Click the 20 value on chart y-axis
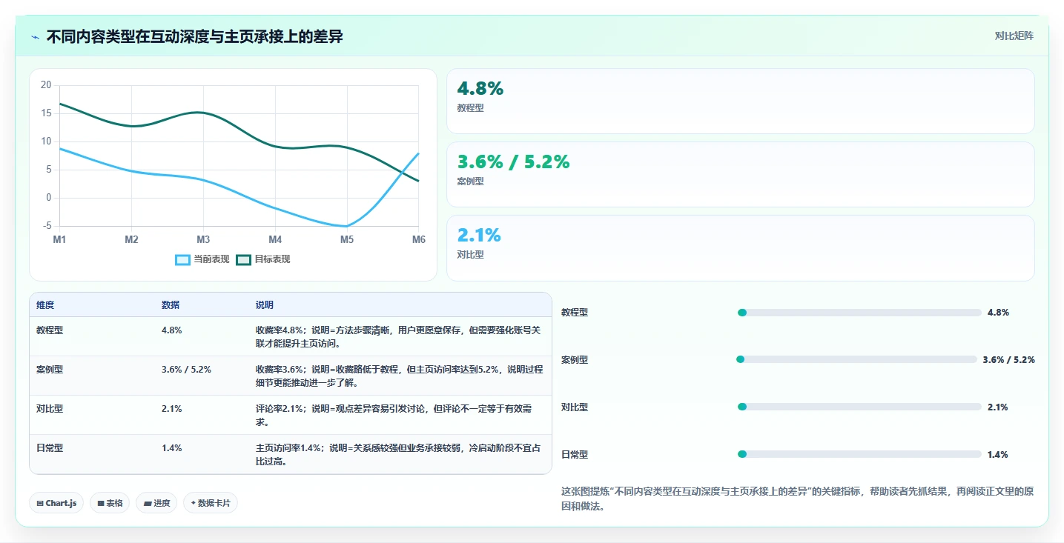 (x=46, y=85)
